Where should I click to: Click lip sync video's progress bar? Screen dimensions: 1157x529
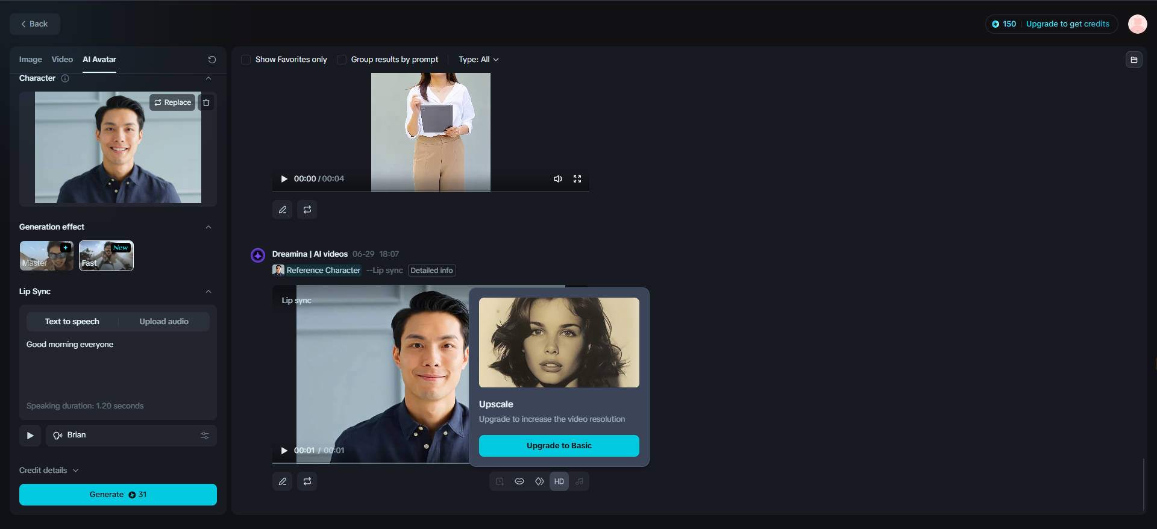coord(371,463)
